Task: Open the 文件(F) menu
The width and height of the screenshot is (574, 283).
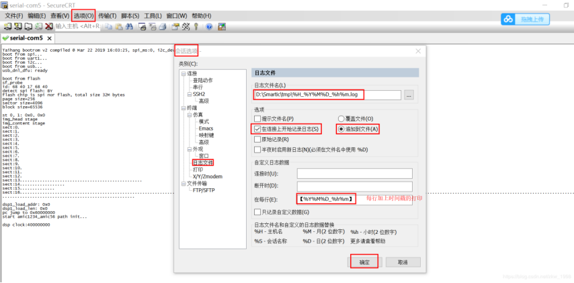Action: 14,15
